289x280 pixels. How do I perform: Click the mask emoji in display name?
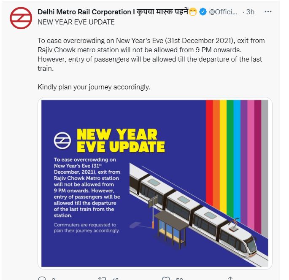pyautogui.click(x=193, y=12)
